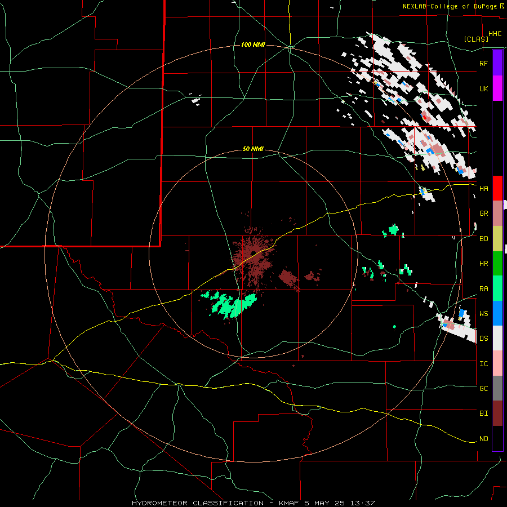Click the UK magenta legend swatch
Screen dimensions: 507x507
coord(497,88)
